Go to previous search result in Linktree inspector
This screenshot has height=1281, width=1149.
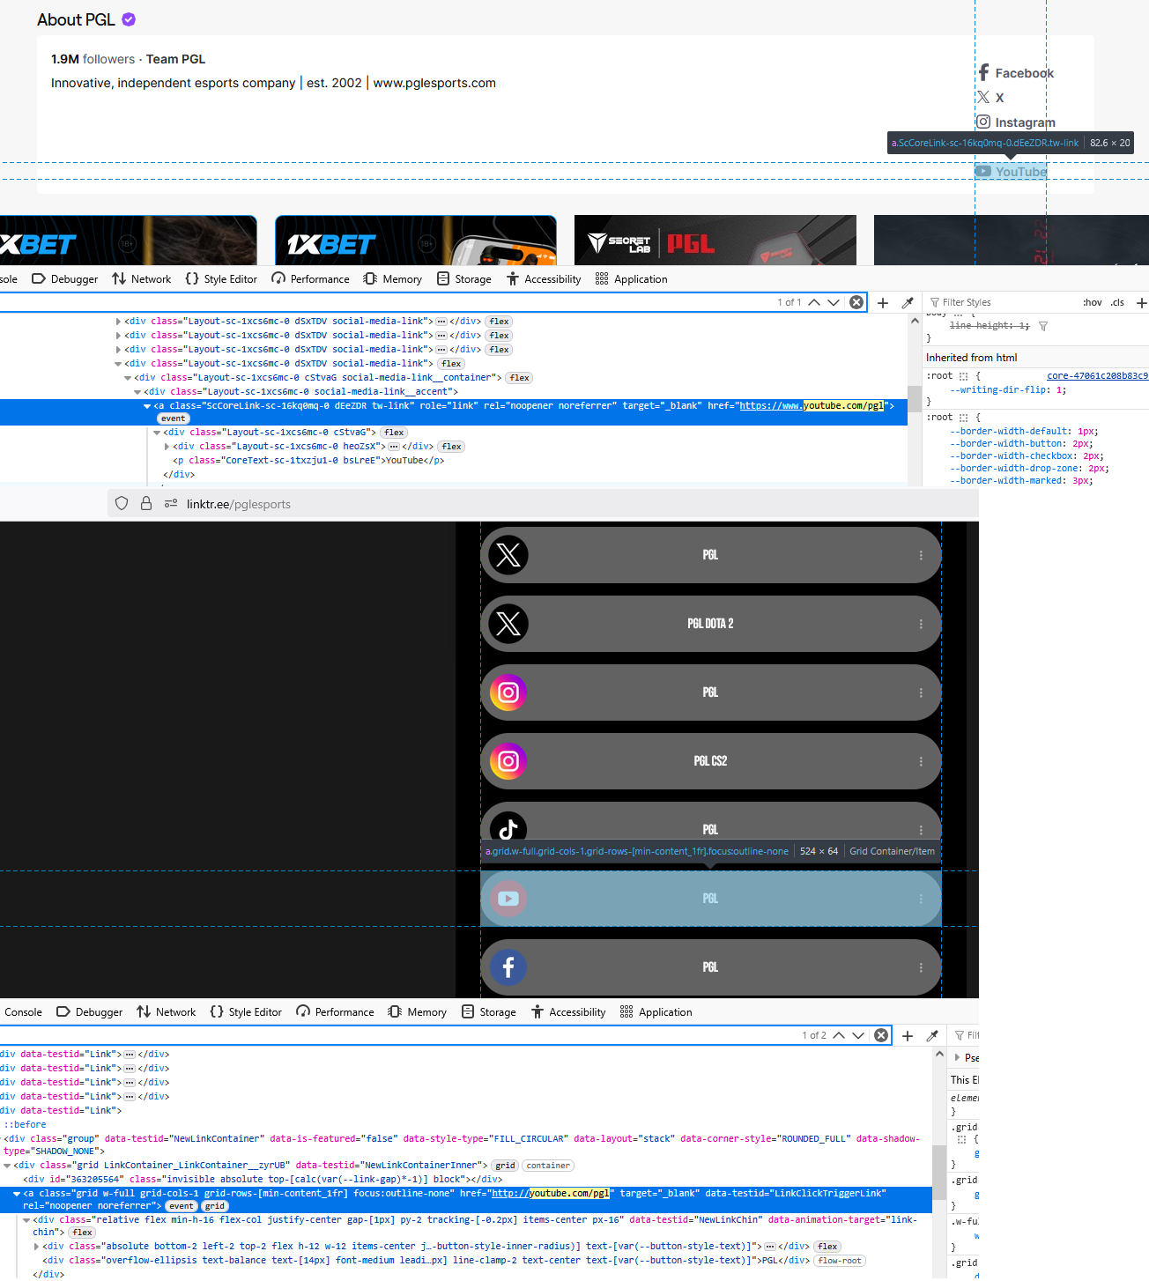pos(839,1035)
